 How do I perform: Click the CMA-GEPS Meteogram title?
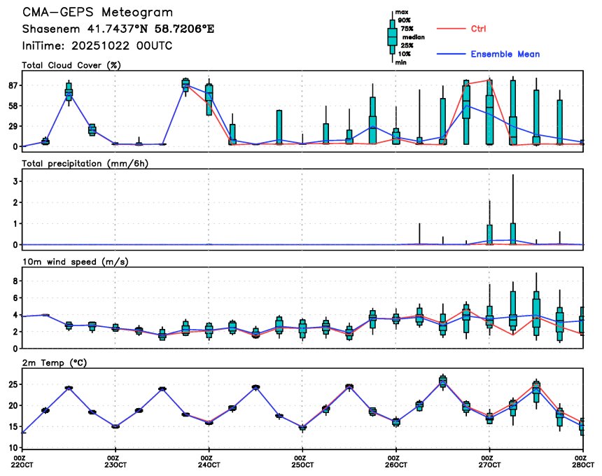click(97, 13)
